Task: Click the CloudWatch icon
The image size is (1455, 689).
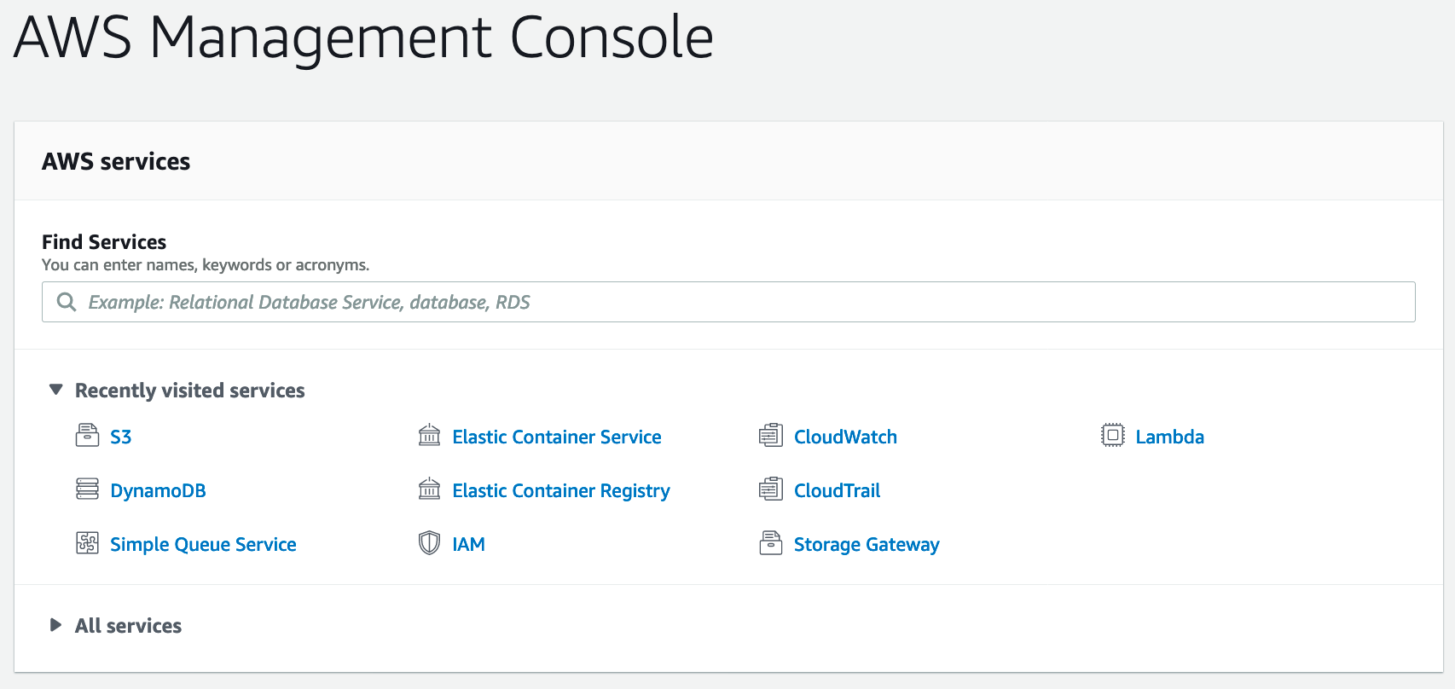Action: click(x=771, y=436)
